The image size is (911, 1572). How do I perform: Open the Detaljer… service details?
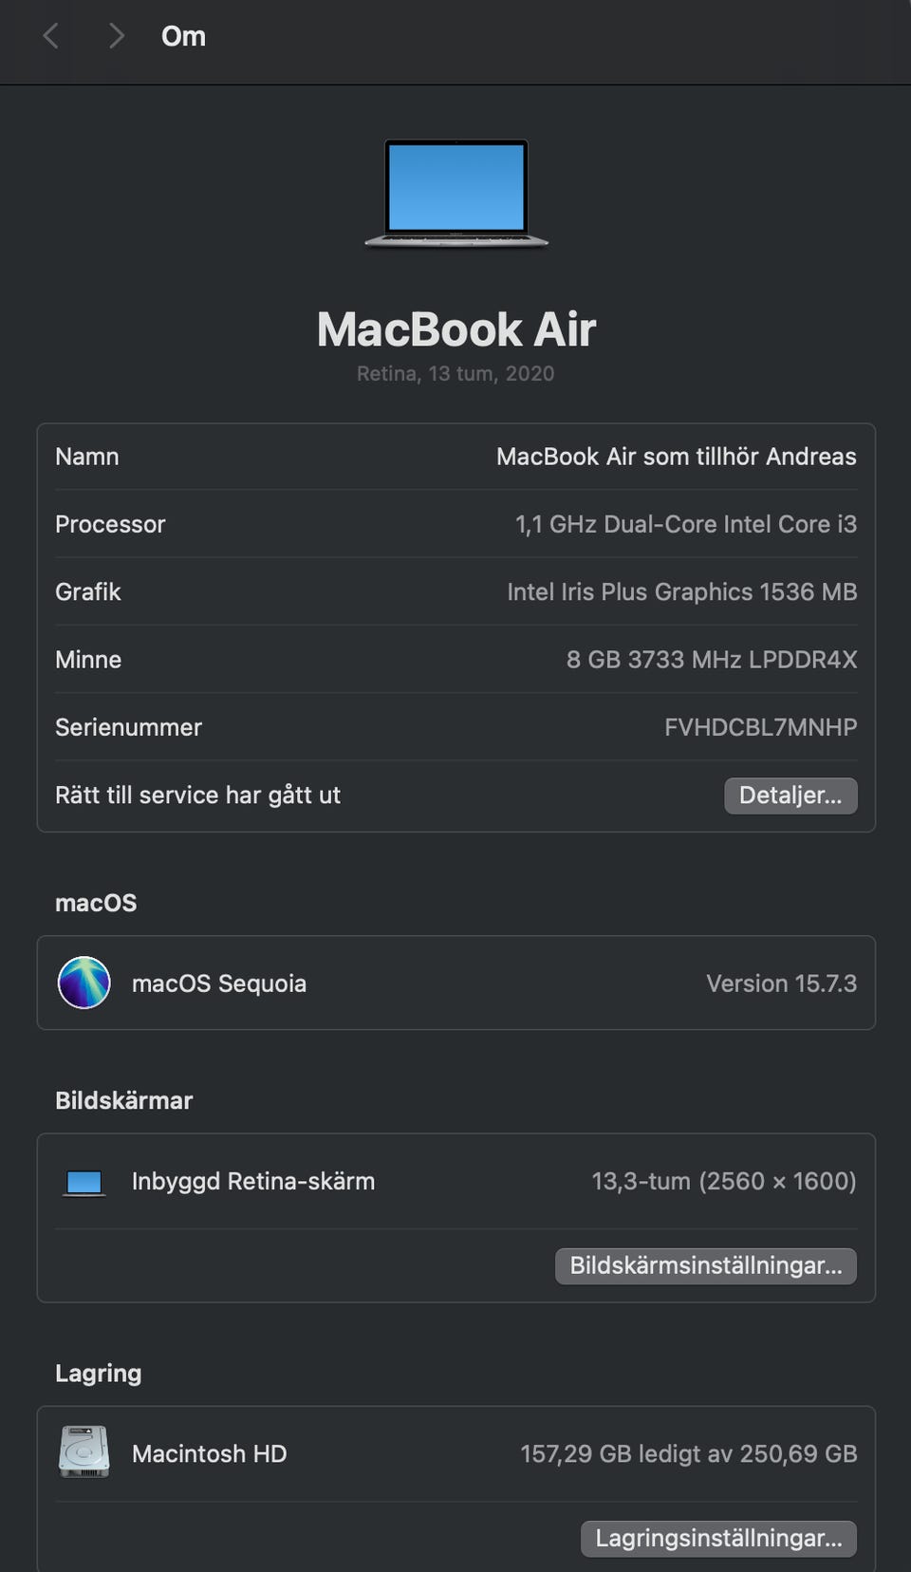coord(790,795)
